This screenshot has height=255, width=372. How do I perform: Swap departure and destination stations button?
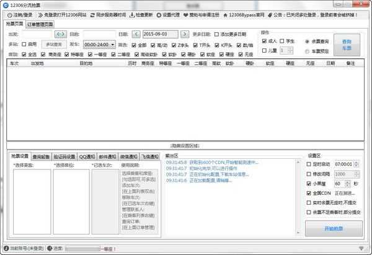[x=61, y=34]
